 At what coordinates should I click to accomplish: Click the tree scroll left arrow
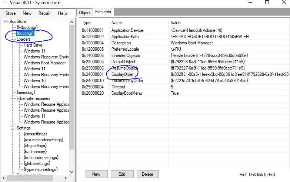click(4, 178)
